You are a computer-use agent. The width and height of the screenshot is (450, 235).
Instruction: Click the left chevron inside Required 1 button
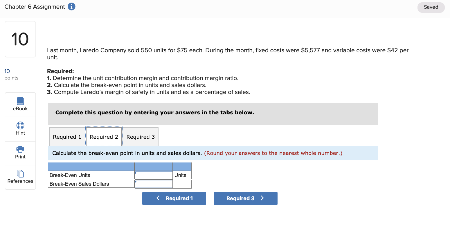click(x=158, y=198)
